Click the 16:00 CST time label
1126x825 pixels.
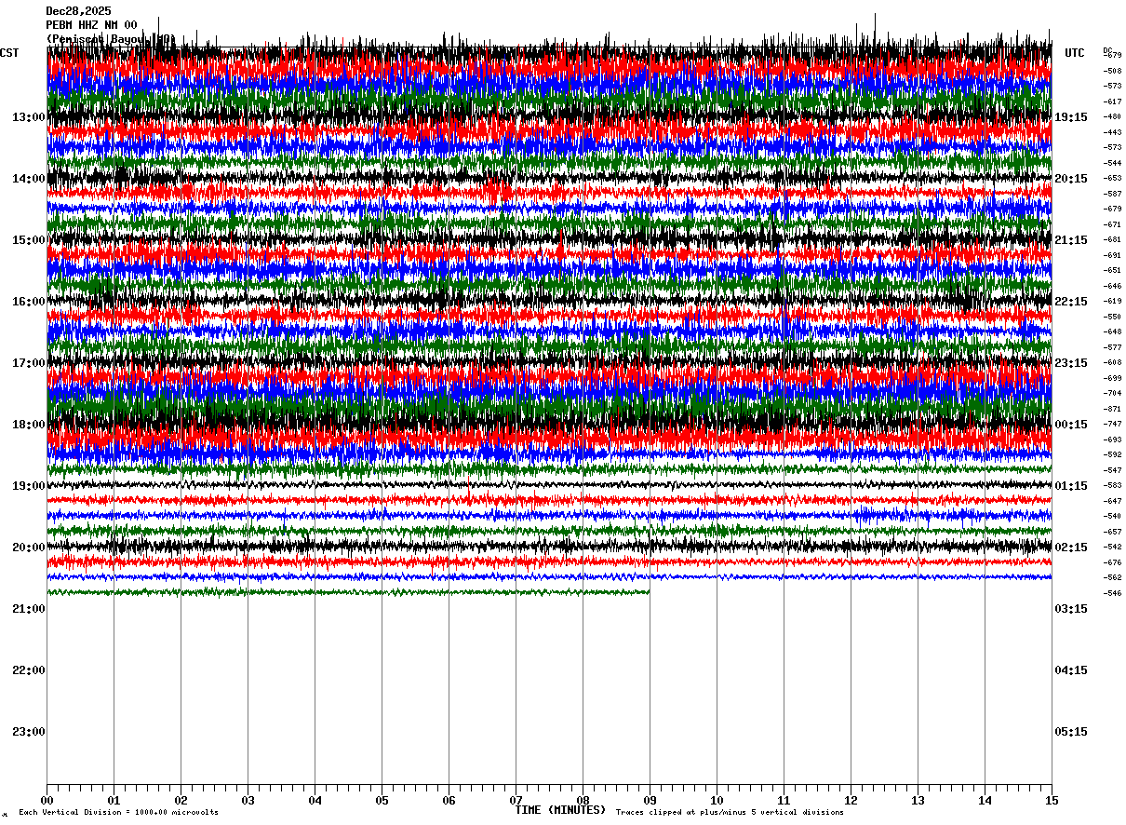tap(29, 302)
